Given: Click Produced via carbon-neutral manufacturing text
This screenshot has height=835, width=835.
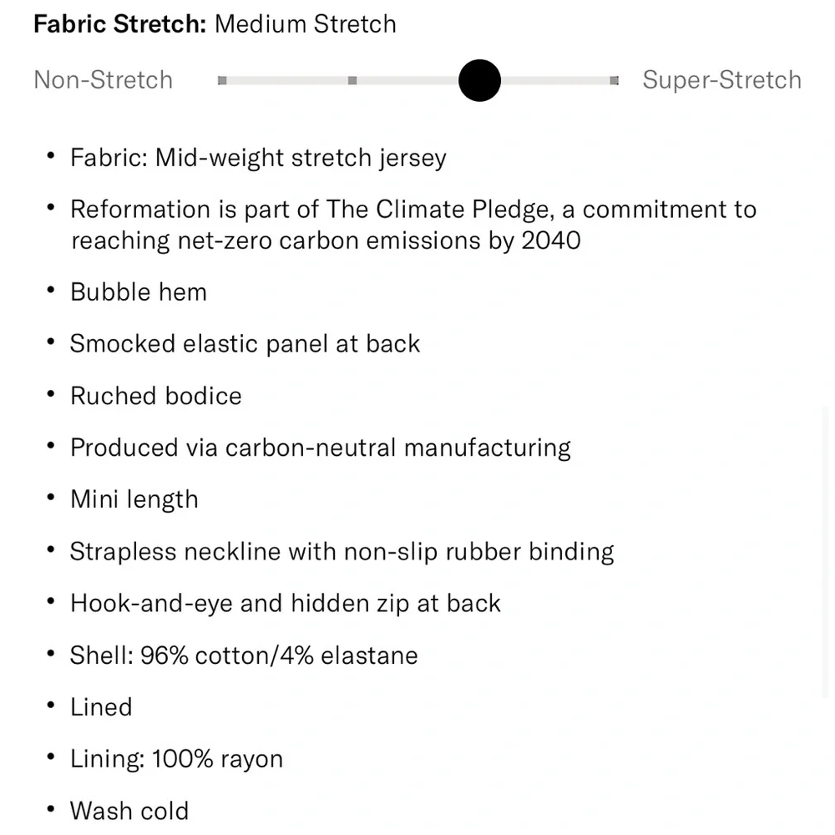Looking at the screenshot, I should pyautogui.click(x=321, y=448).
